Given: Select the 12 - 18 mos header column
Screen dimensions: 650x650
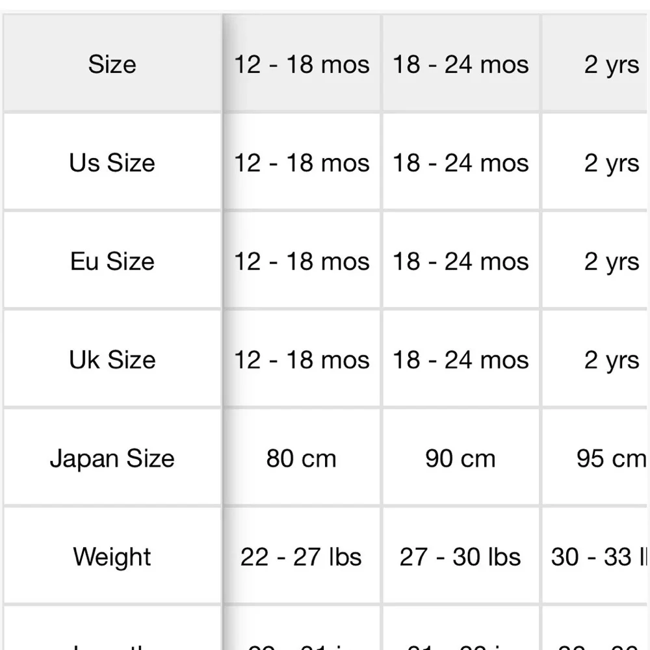Looking at the screenshot, I should tap(302, 64).
